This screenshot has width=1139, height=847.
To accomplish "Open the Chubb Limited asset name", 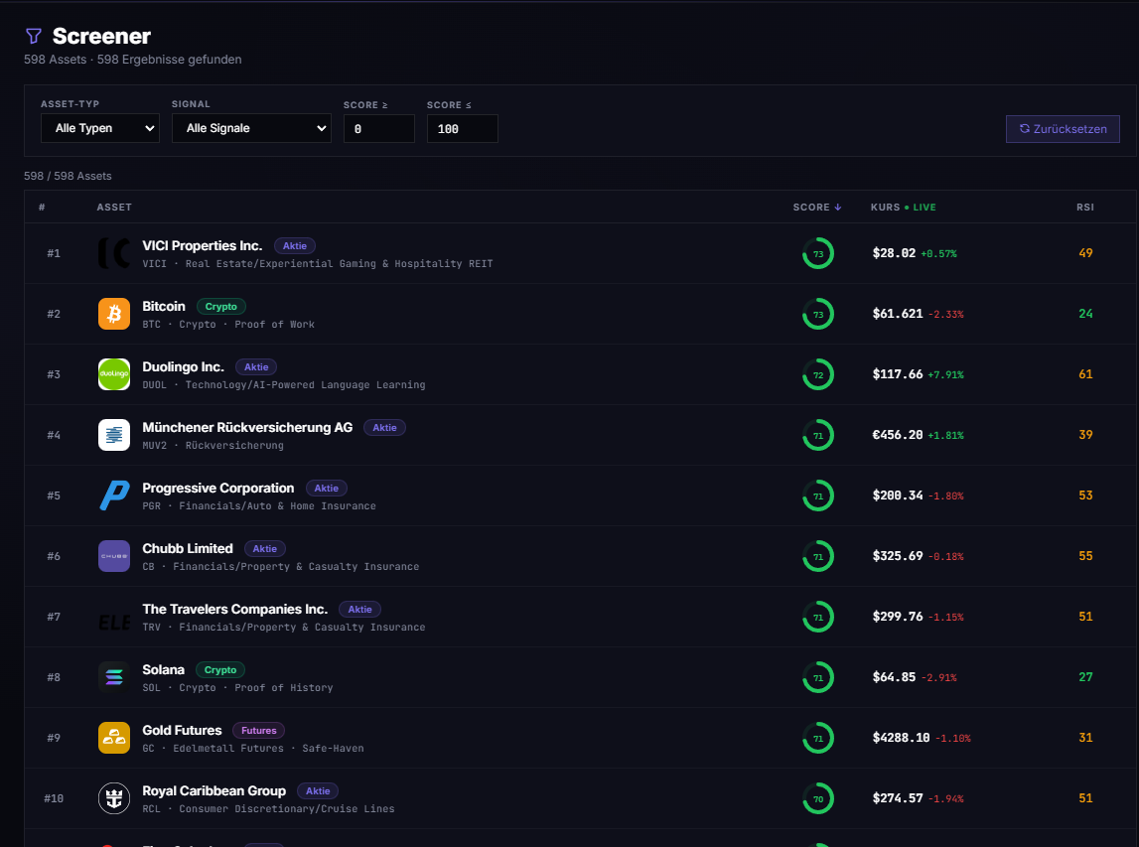I will pyautogui.click(x=188, y=548).
